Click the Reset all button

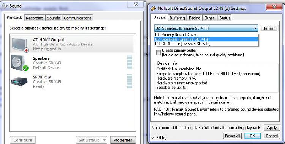click(232, 136)
